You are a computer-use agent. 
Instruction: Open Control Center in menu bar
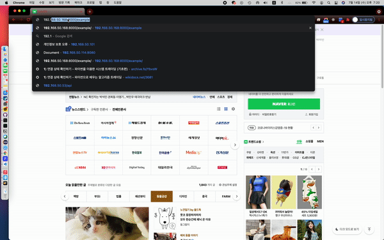click(x=336, y=3)
